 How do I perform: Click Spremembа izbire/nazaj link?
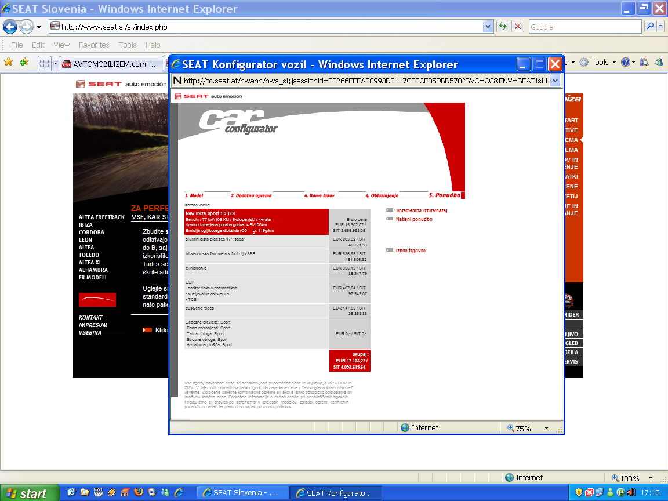[422, 210]
